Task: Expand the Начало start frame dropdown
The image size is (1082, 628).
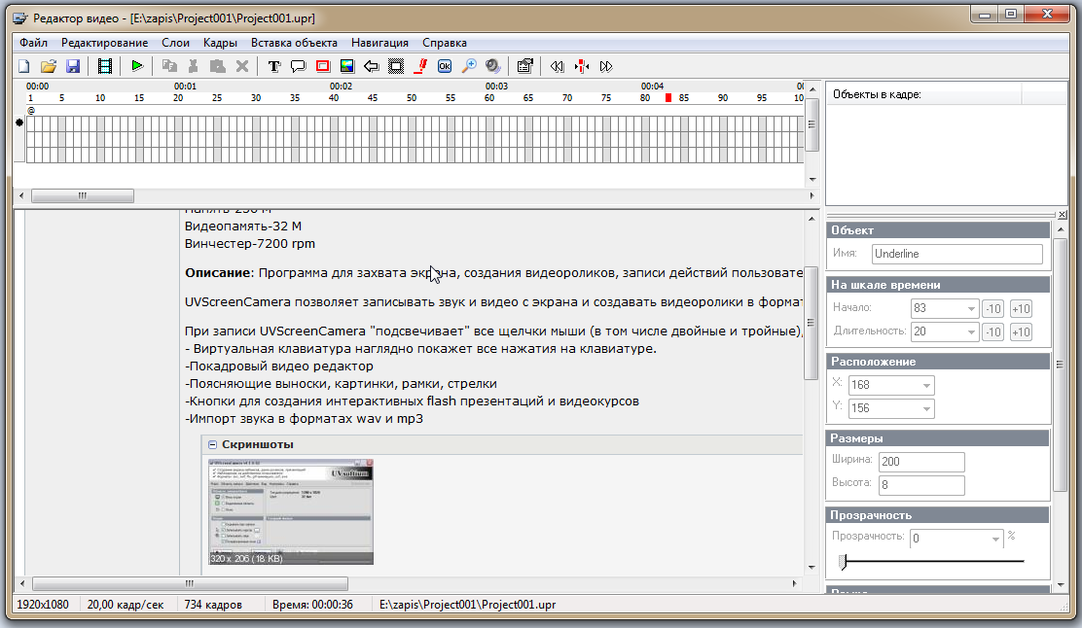Action: (x=970, y=309)
